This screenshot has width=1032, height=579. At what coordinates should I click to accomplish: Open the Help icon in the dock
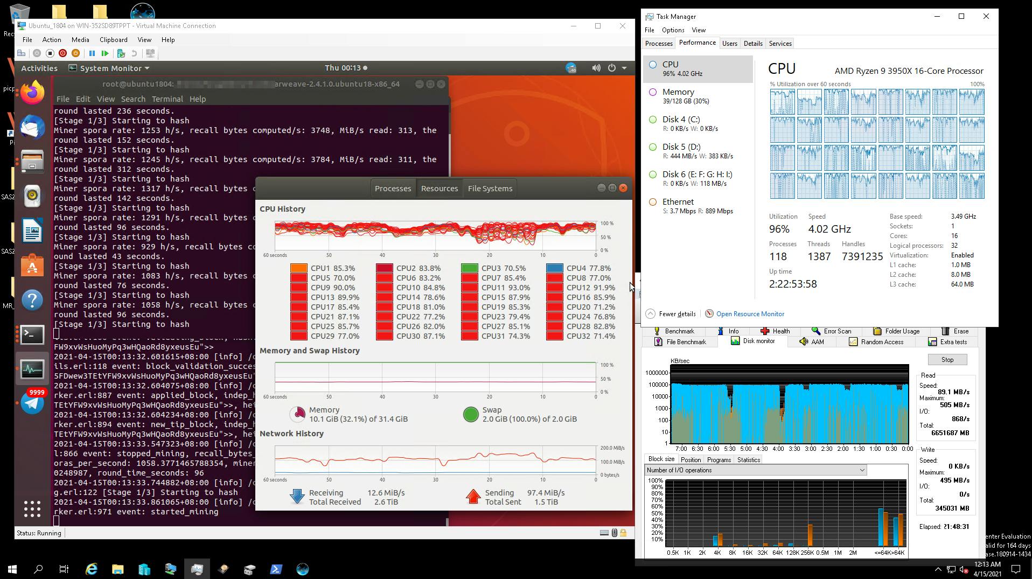point(32,300)
